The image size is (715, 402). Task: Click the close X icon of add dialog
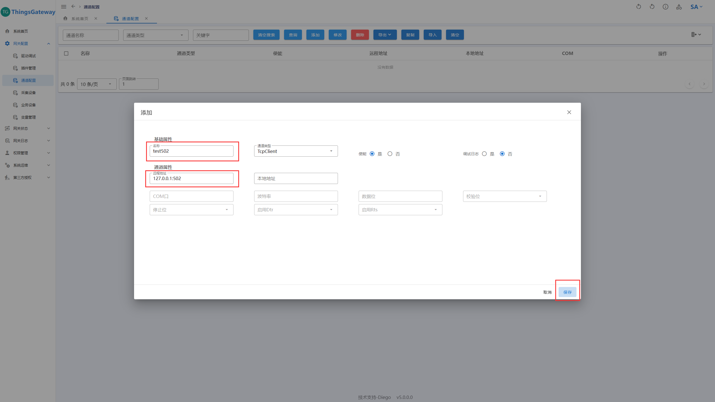pyautogui.click(x=569, y=112)
